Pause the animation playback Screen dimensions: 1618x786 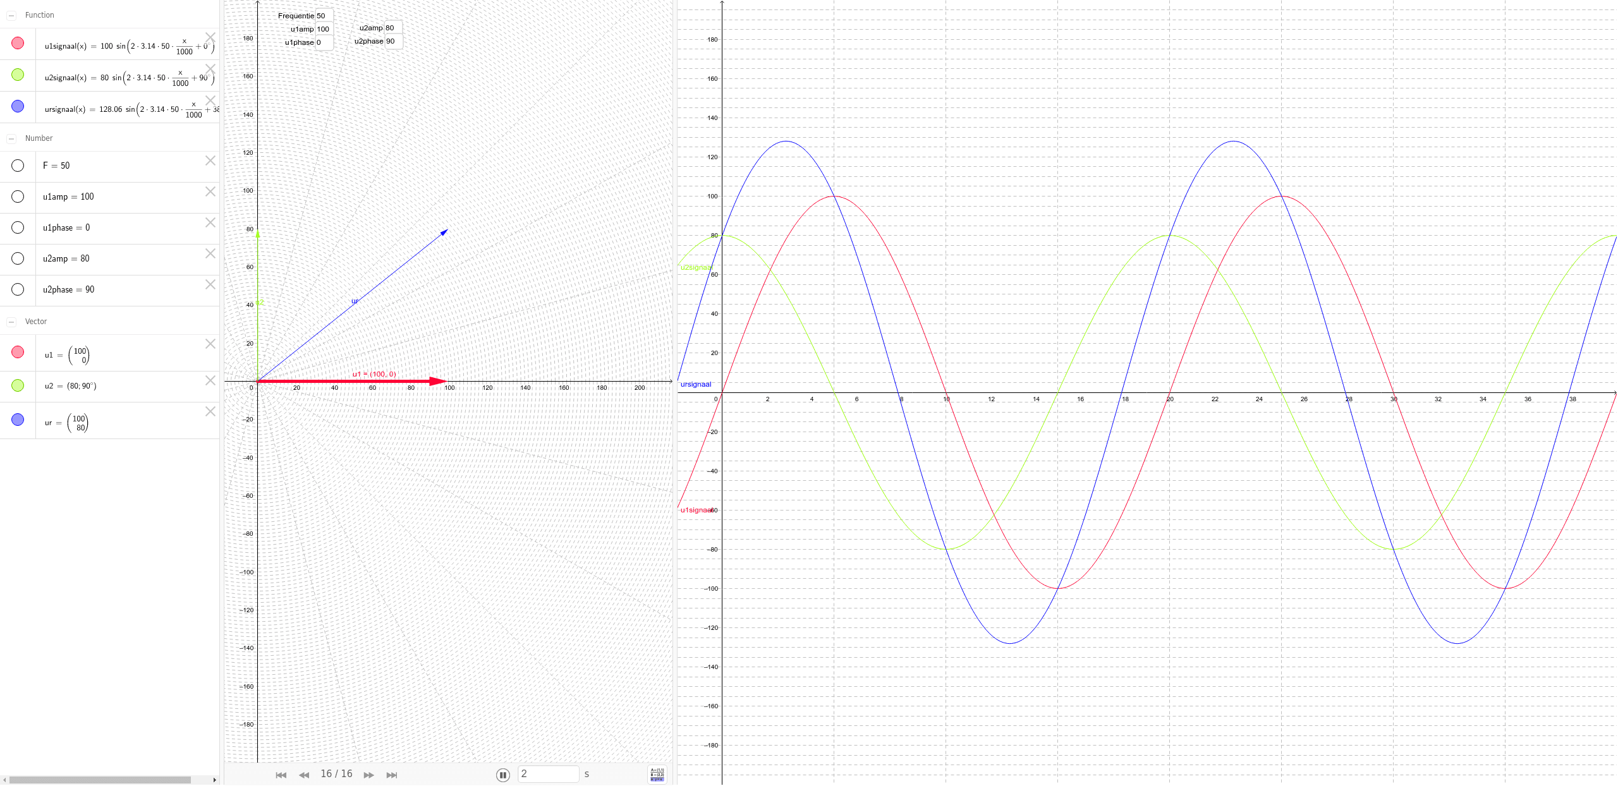click(x=502, y=775)
